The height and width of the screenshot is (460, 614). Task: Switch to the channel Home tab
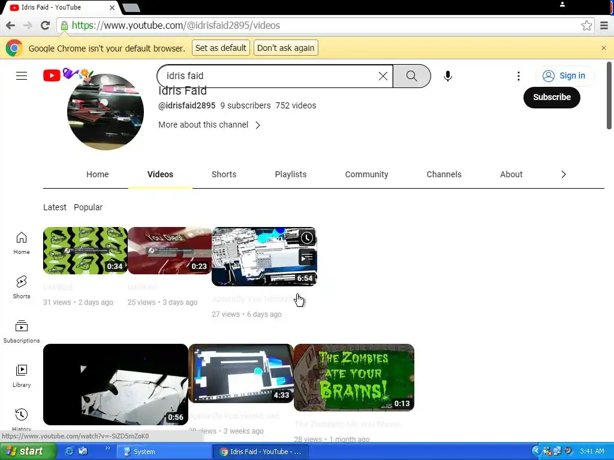pyautogui.click(x=98, y=174)
